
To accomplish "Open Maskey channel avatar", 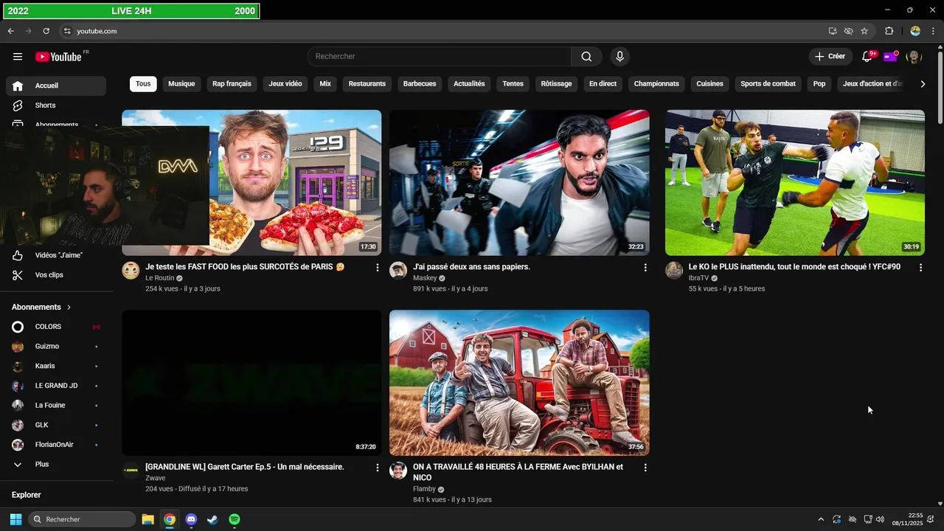I will point(398,270).
